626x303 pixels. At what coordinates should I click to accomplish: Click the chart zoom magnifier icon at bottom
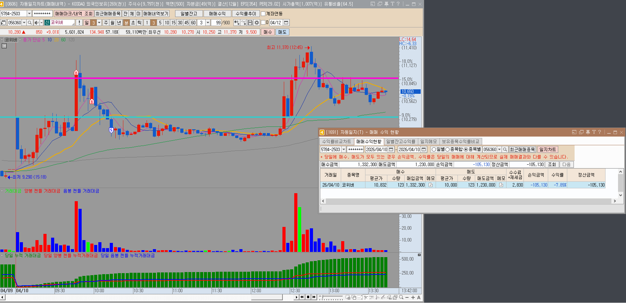point(401,297)
